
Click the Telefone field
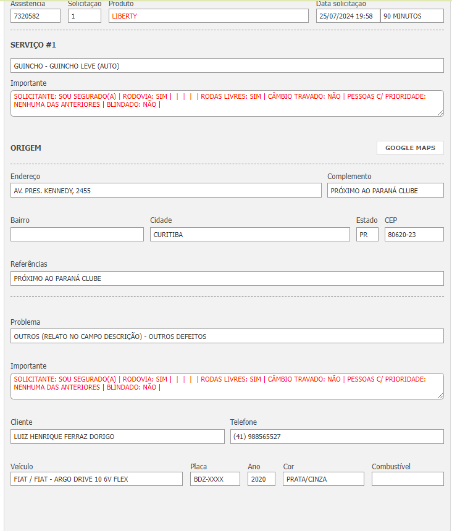pyautogui.click(x=337, y=437)
